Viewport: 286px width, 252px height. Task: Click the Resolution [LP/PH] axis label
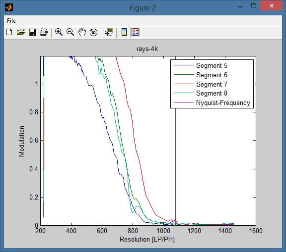click(147, 239)
